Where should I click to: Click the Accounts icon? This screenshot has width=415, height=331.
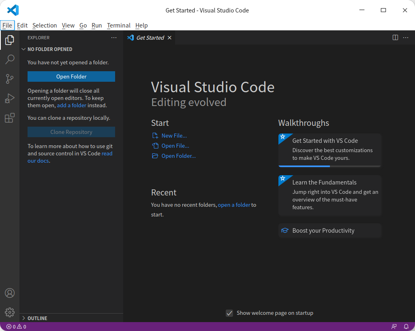tap(10, 293)
